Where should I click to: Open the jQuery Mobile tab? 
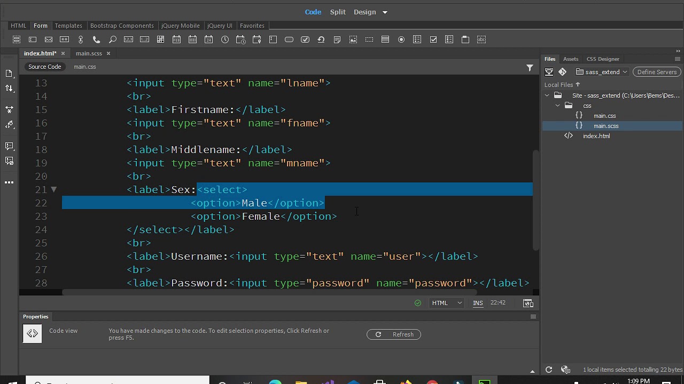[181, 26]
